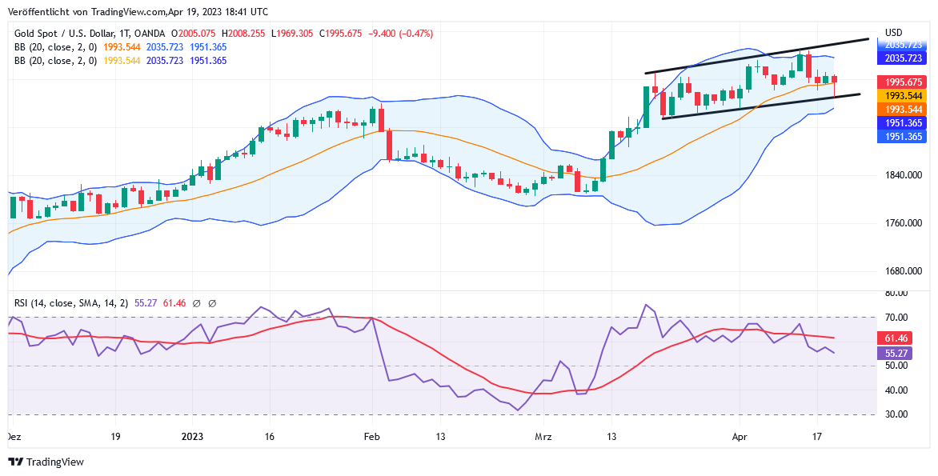Select the RSI (14, close, SMA, 14, 2) legend

[x=70, y=303]
